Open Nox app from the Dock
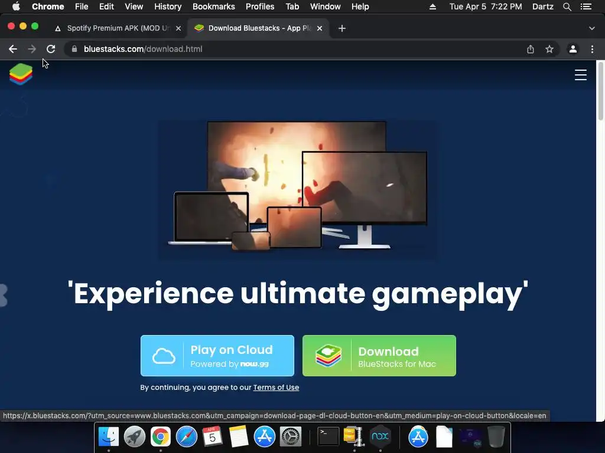This screenshot has width=605, height=453. (380, 436)
